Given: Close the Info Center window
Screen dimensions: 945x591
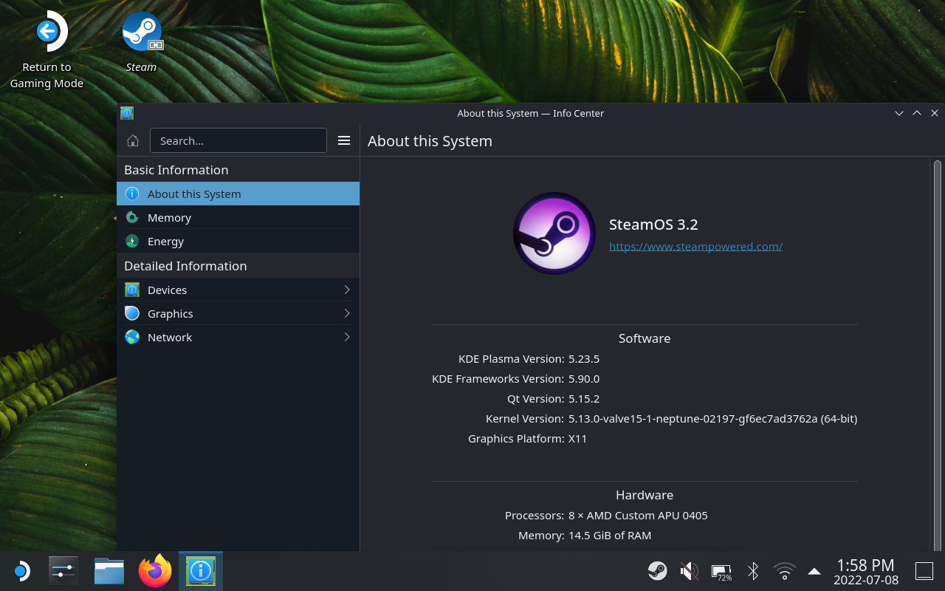Looking at the screenshot, I should pyautogui.click(x=935, y=113).
